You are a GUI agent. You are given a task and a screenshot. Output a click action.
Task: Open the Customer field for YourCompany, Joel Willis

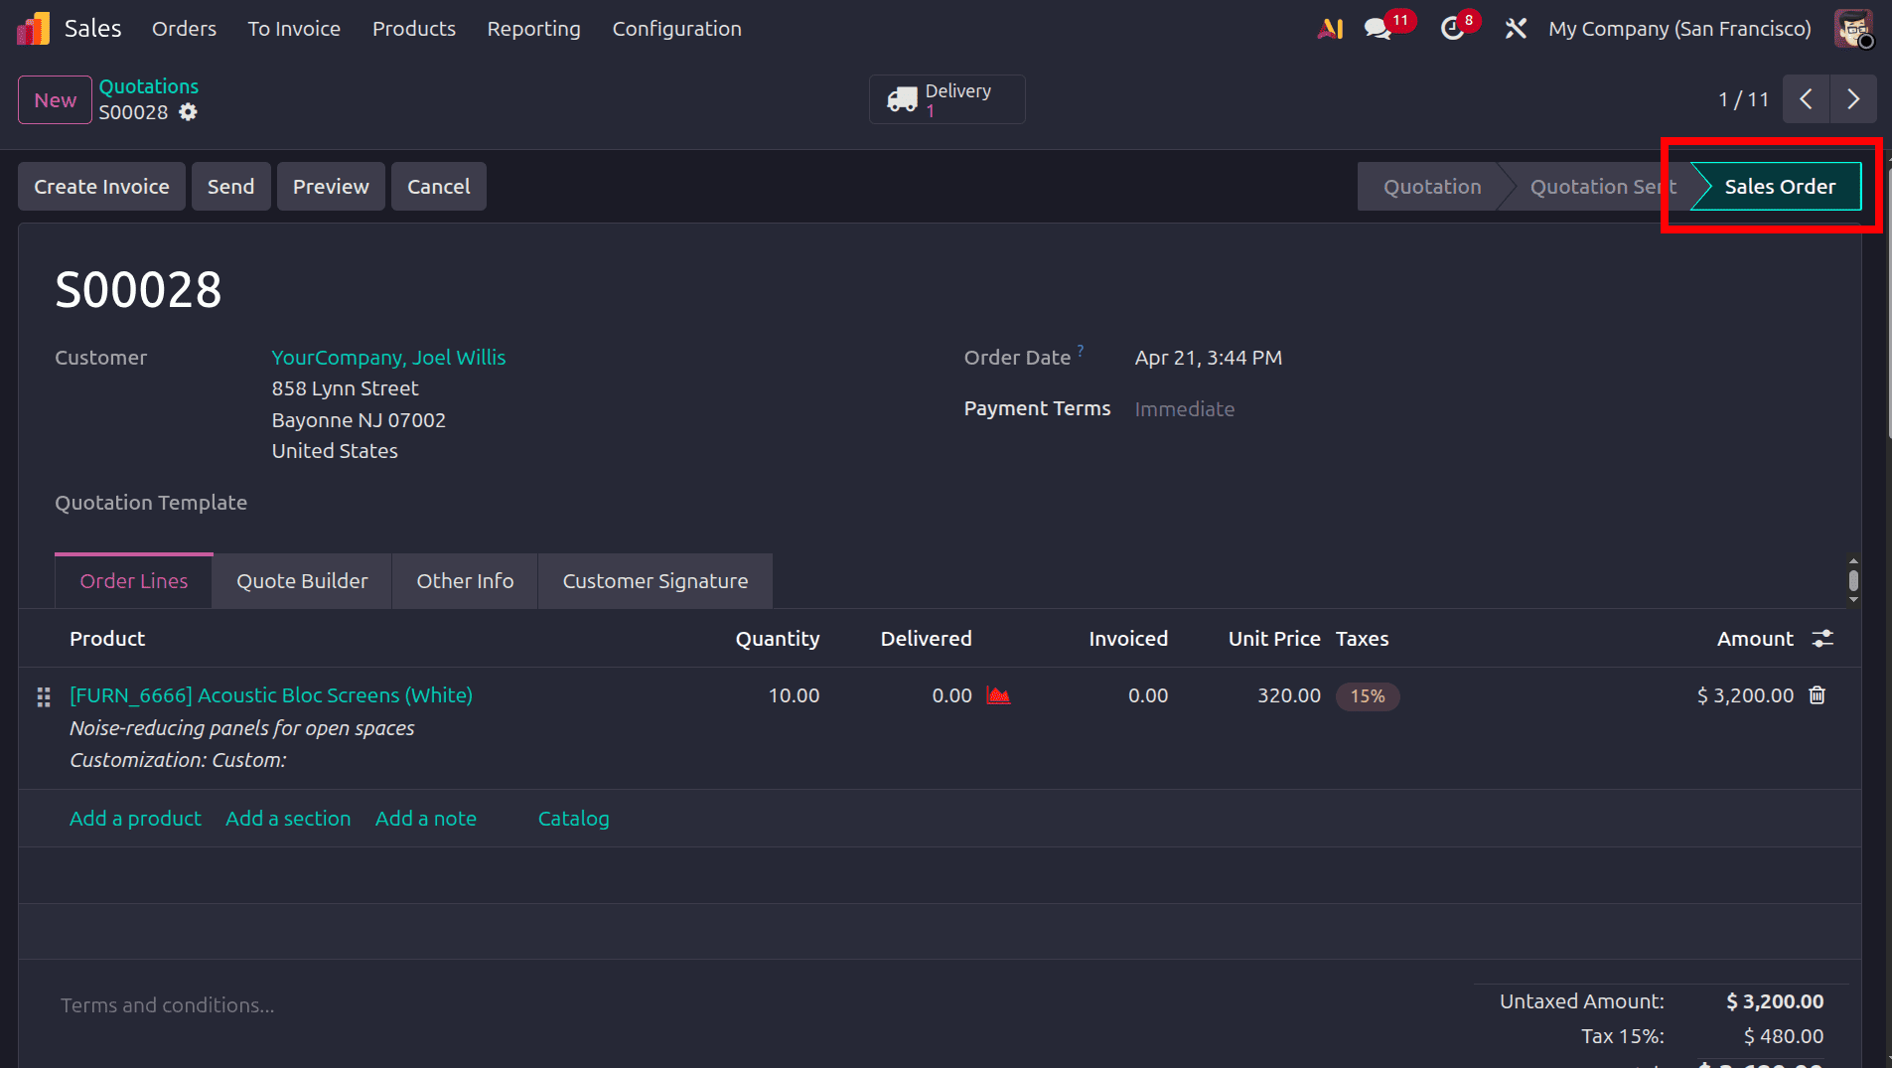click(388, 357)
